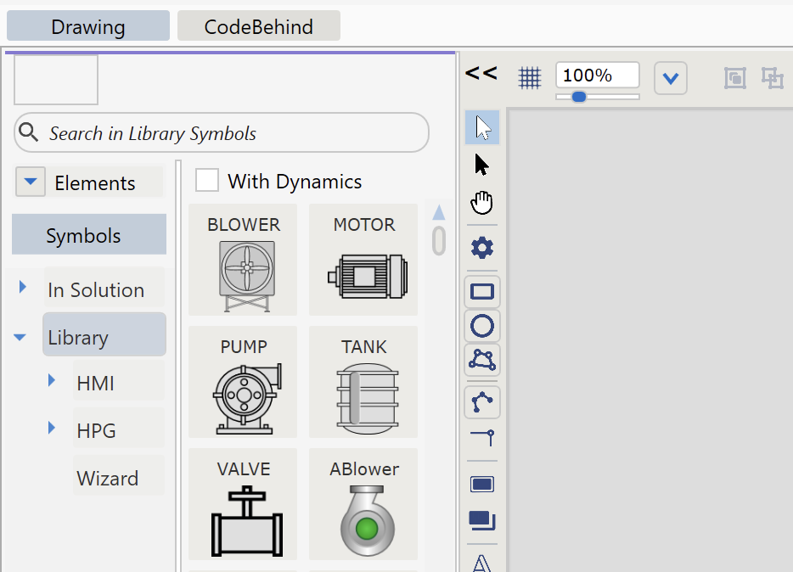Toggle the canvas grid icon
The image size is (793, 572).
point(530,78)
